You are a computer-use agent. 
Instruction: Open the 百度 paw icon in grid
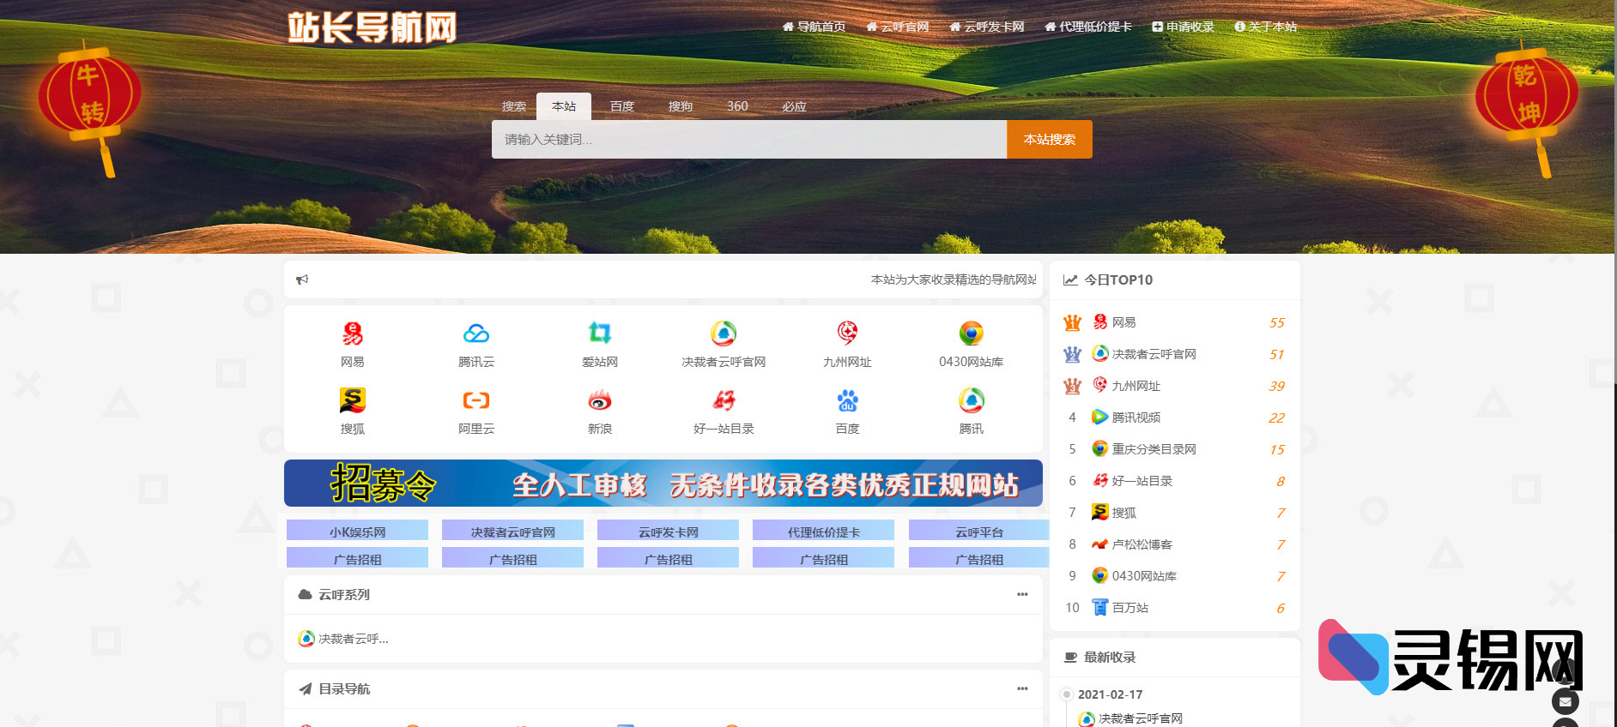(847, 400)
